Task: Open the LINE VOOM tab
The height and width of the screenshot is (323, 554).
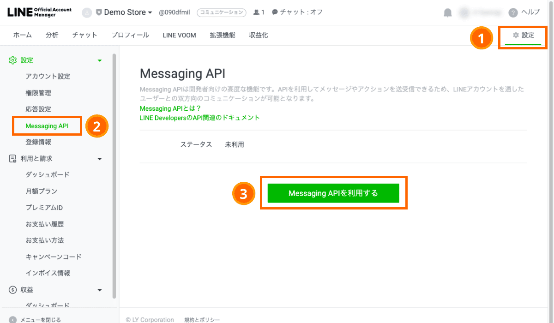Action: [x=179, y=35]
